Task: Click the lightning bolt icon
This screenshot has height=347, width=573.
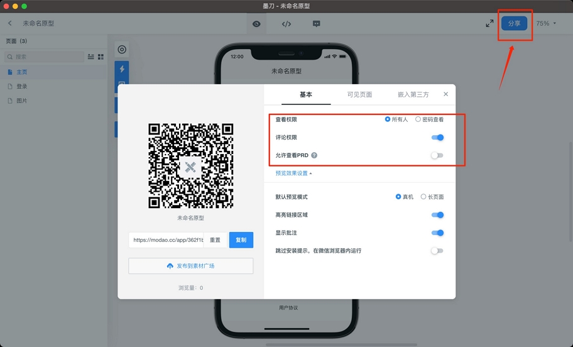Action: tap(122, 69)
